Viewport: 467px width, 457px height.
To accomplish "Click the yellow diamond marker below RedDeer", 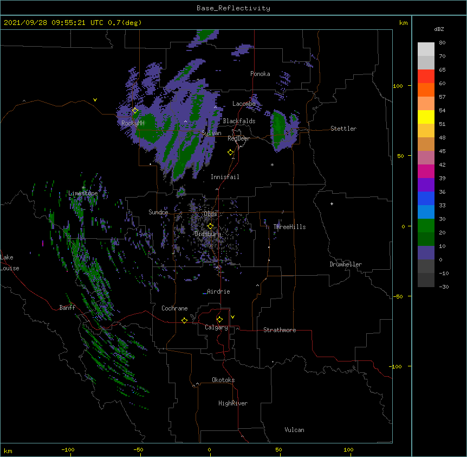I will pyautogui.click(x=231, y=153).
